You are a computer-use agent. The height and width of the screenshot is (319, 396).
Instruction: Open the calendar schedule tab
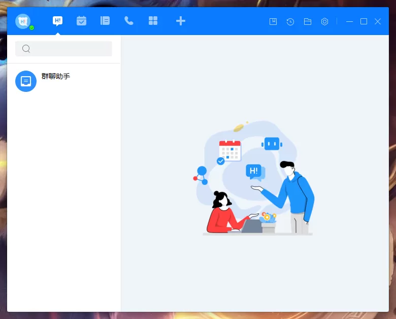coord(81,21)
